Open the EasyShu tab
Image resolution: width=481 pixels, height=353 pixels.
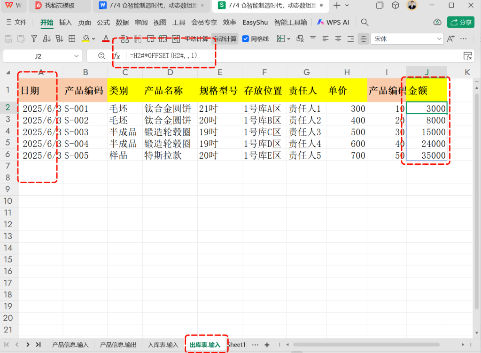[x=255, y=23]
